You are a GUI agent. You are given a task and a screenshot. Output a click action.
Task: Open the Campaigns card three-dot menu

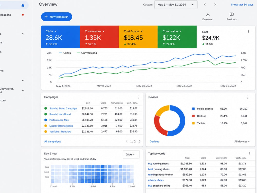139,97
